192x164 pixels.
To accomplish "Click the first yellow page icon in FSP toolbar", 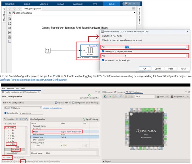I will pyautogui.click(x=126, y=97).
